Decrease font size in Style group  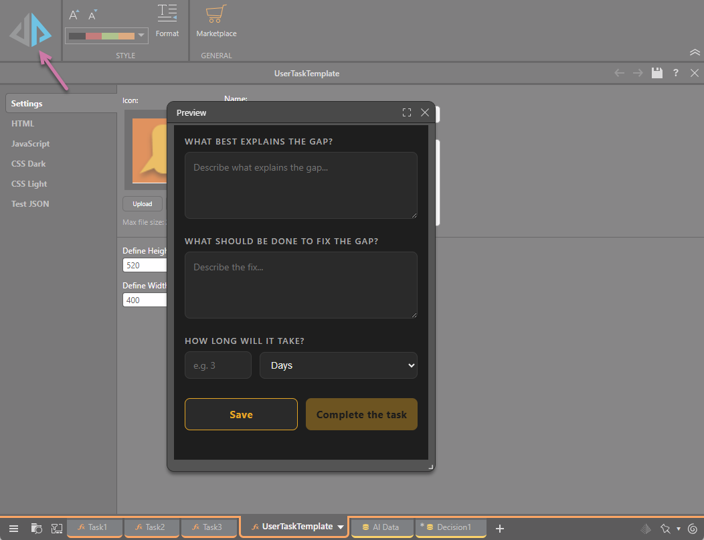click(93, 15)
